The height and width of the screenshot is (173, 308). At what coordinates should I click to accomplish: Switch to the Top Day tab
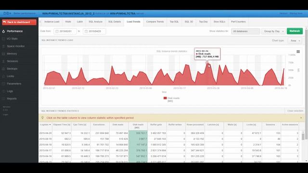click(x=203, y=22)
